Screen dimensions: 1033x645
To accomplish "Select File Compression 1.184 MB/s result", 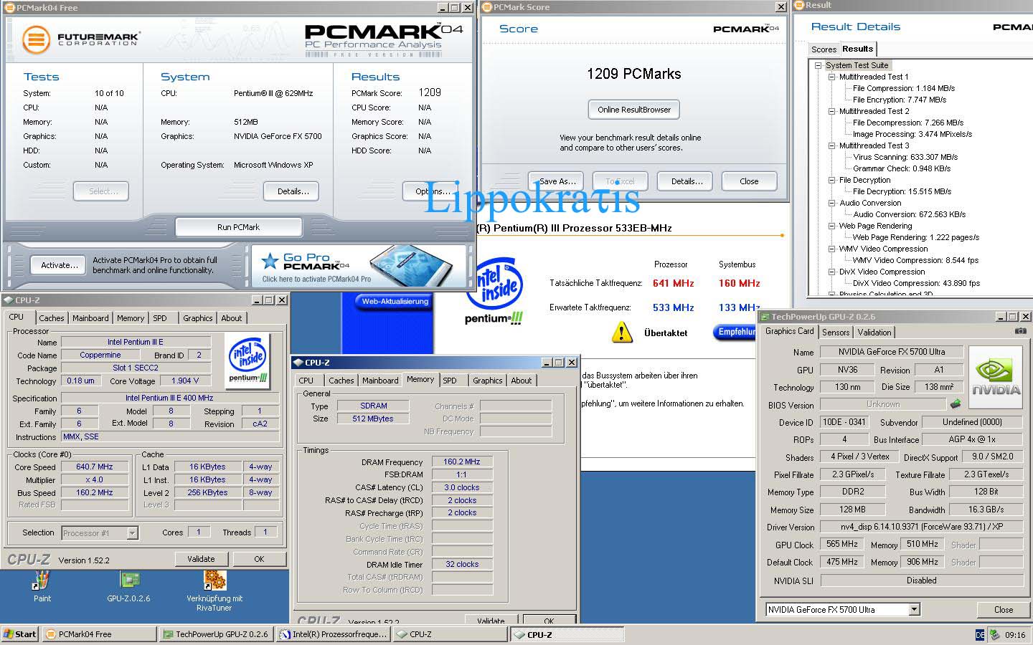I will coord(903,88).
